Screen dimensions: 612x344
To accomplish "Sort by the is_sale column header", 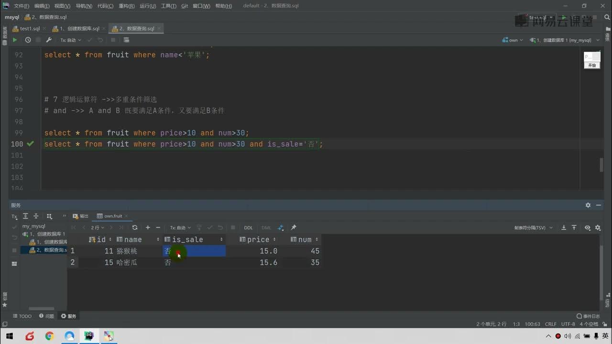I will (x=194, y=239).
